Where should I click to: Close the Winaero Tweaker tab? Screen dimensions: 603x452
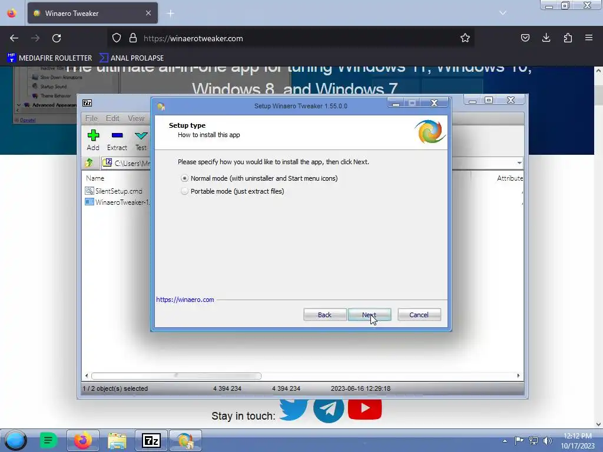(148, 13)
